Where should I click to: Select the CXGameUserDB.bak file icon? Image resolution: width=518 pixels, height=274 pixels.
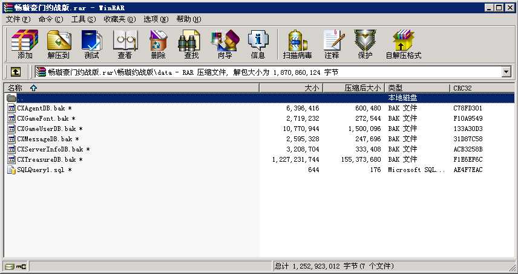(11, 129)
